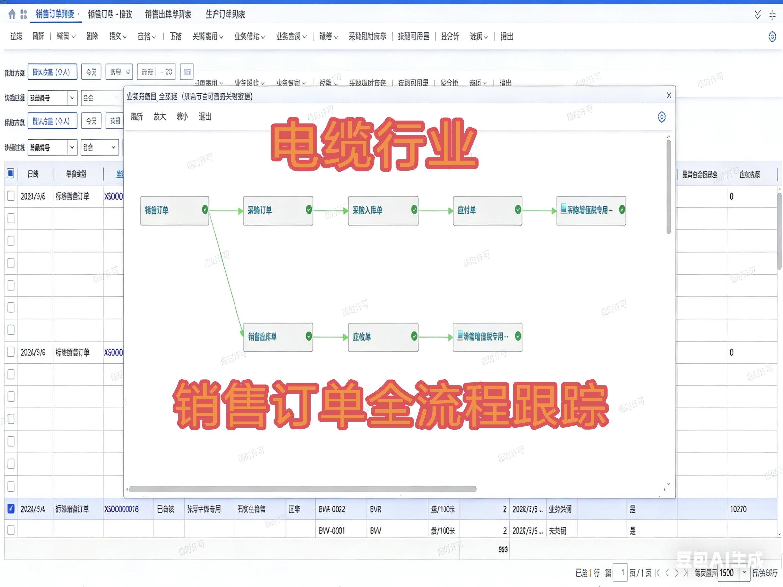Click the home icon in tab bar
Screen dimensions: 783x587
12,14
